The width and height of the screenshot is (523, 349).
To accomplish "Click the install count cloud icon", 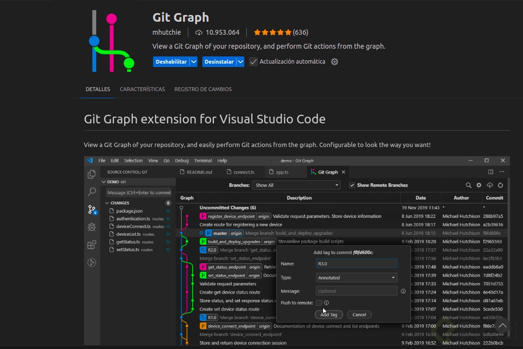I will 198,32.
